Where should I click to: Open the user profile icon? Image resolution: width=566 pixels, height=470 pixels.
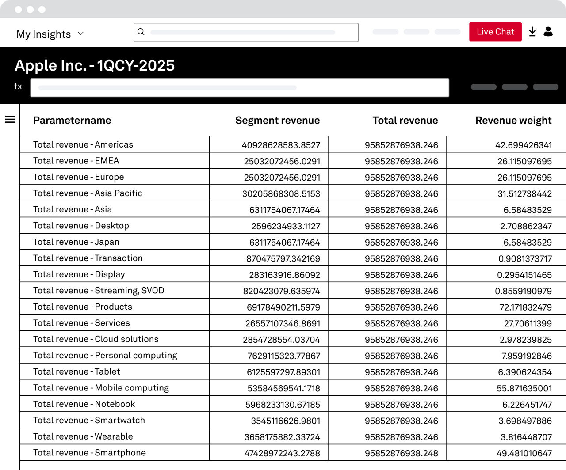tap(548, 31)
